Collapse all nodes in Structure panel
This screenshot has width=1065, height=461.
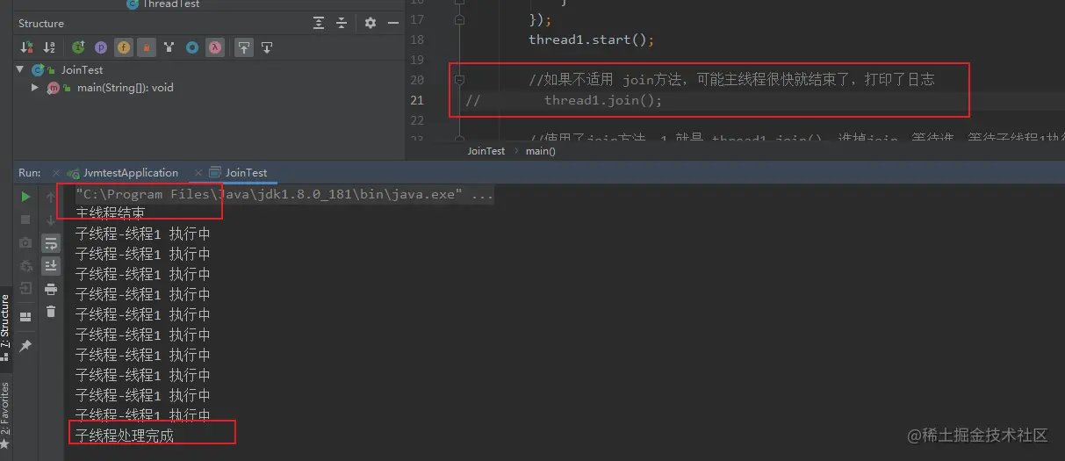point(342,24)
